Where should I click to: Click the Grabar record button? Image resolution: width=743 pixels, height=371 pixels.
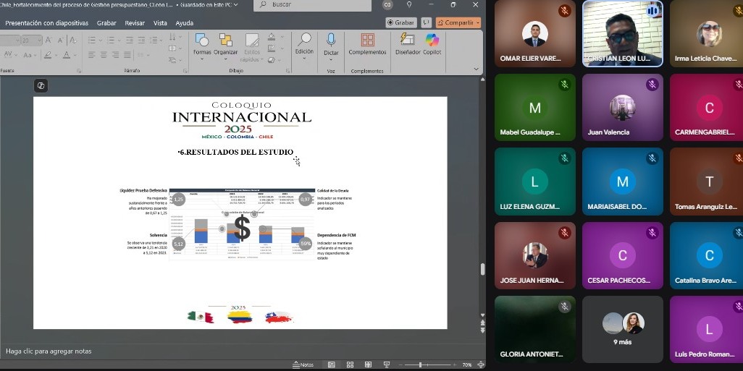coord(400,22)
